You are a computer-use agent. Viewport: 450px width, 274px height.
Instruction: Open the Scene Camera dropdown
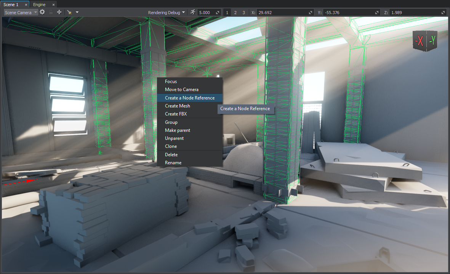21,12
